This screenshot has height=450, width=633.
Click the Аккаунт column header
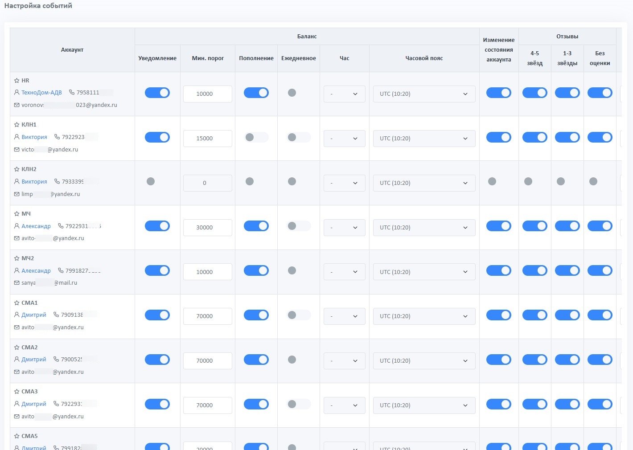[72, 50]
